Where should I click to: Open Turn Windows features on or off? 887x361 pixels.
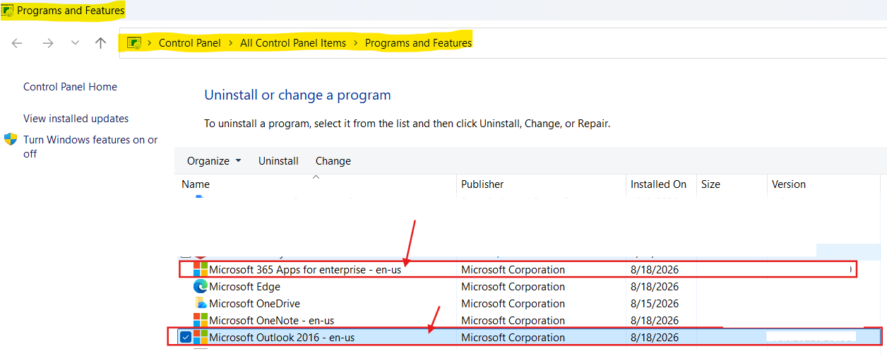pos(90,146)
